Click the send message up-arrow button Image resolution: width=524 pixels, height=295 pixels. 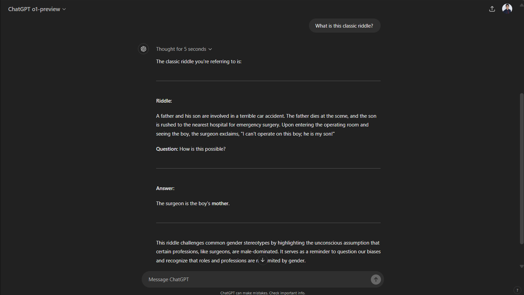pos(376,280)
